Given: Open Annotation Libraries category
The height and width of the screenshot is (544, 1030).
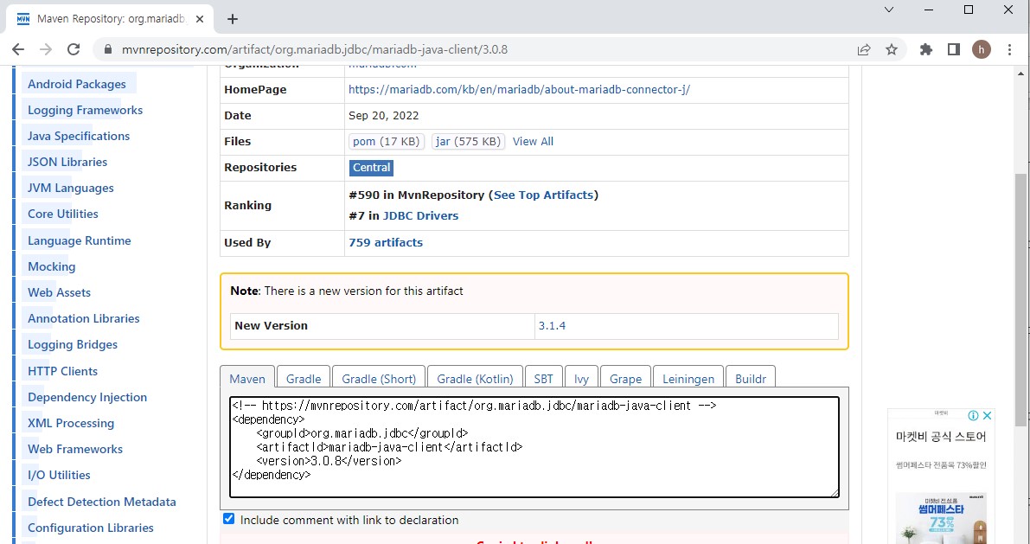Looking at the screenshot, I should click(84, 318).
